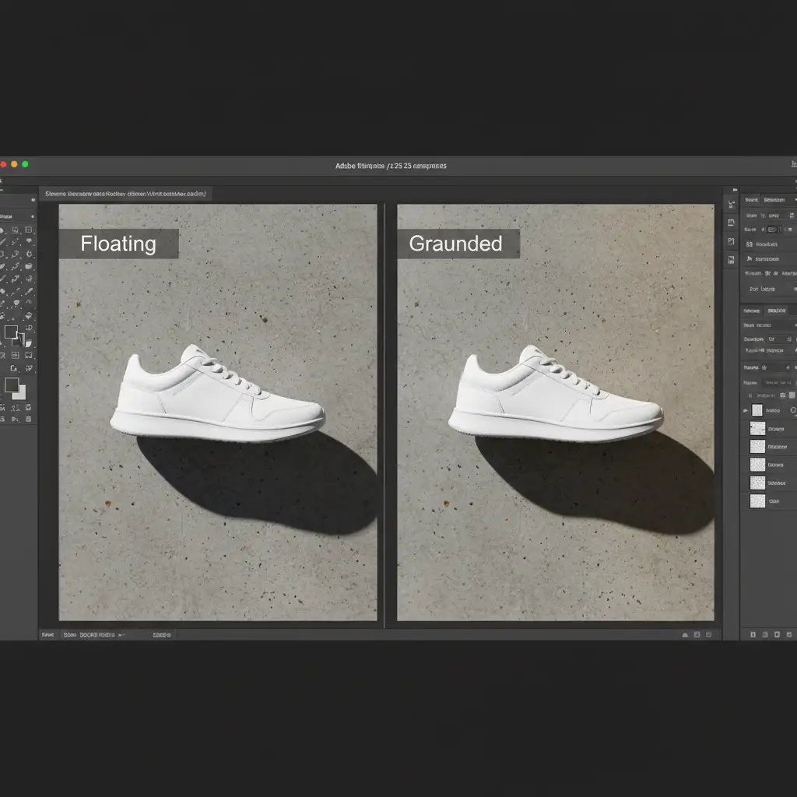Select the open document tab above the canvas

click(128, 193)
